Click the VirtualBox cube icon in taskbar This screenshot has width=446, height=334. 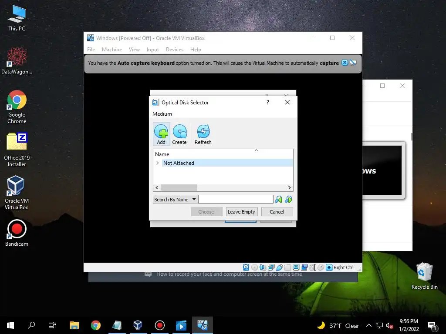pyautogui.click(x=138, y=325)
